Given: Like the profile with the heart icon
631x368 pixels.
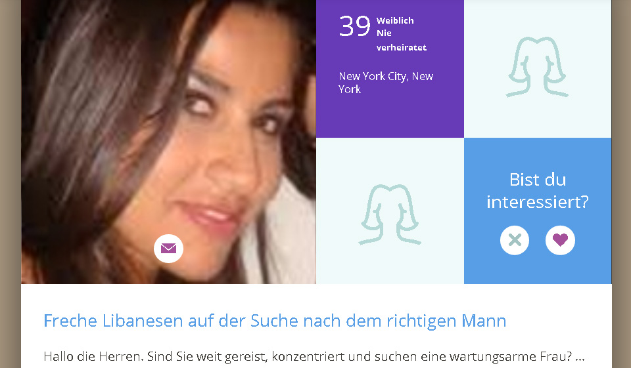Looking at the screenshot, I should (560, 240).
